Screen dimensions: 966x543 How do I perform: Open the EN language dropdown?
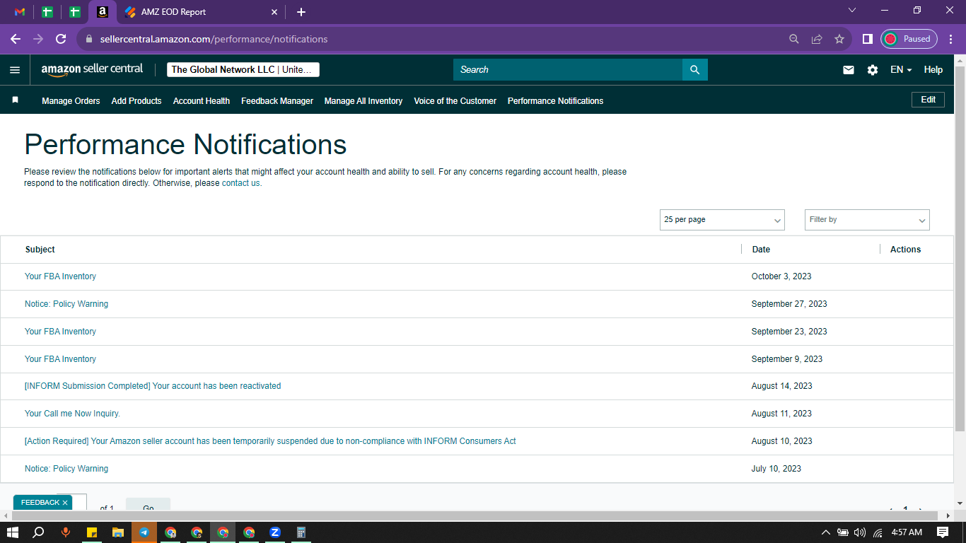tap(901, 70)
